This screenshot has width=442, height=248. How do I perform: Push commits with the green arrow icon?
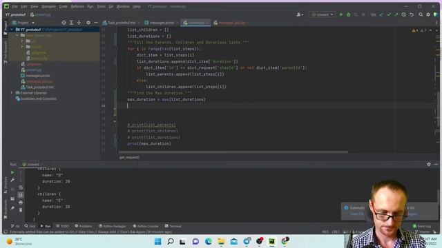tap(396, 14)
